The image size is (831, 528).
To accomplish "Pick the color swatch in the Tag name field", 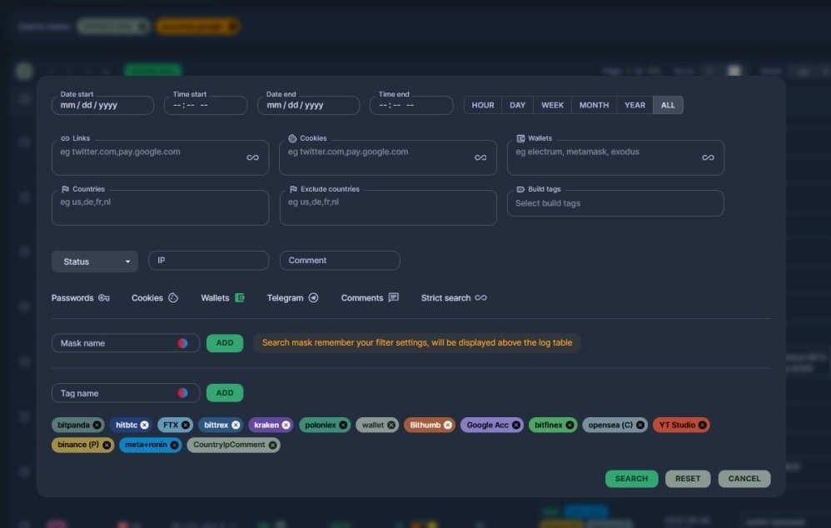I will [x=182, y=393].
